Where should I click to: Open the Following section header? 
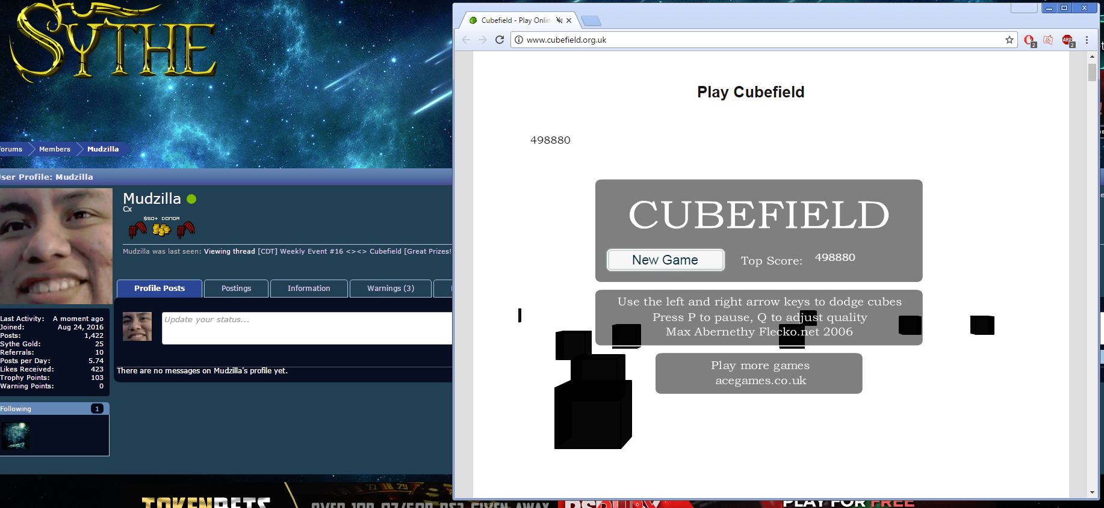pos(54,409)
